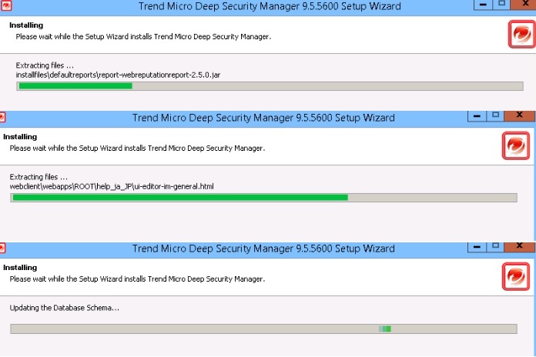The width and height of the screenshot is (536, 357).
Task: Click title bar of Database Schema window
Action: pyautogui.click(x=263, y=249)
